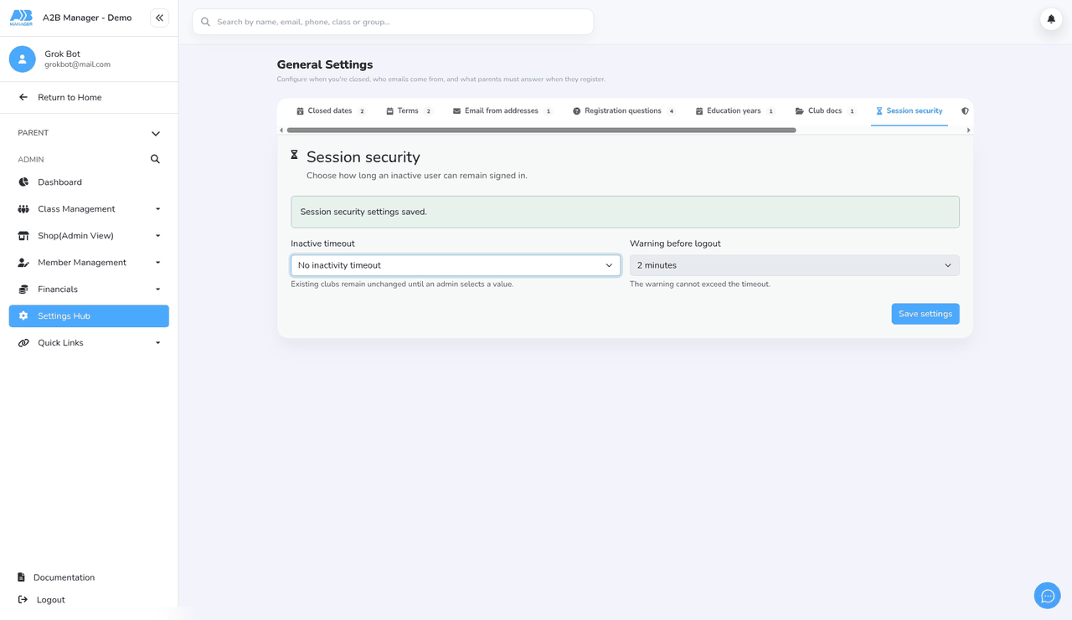Open the Documentation link
Viewport: 1072px width, 620px height.
coord(64,577)
